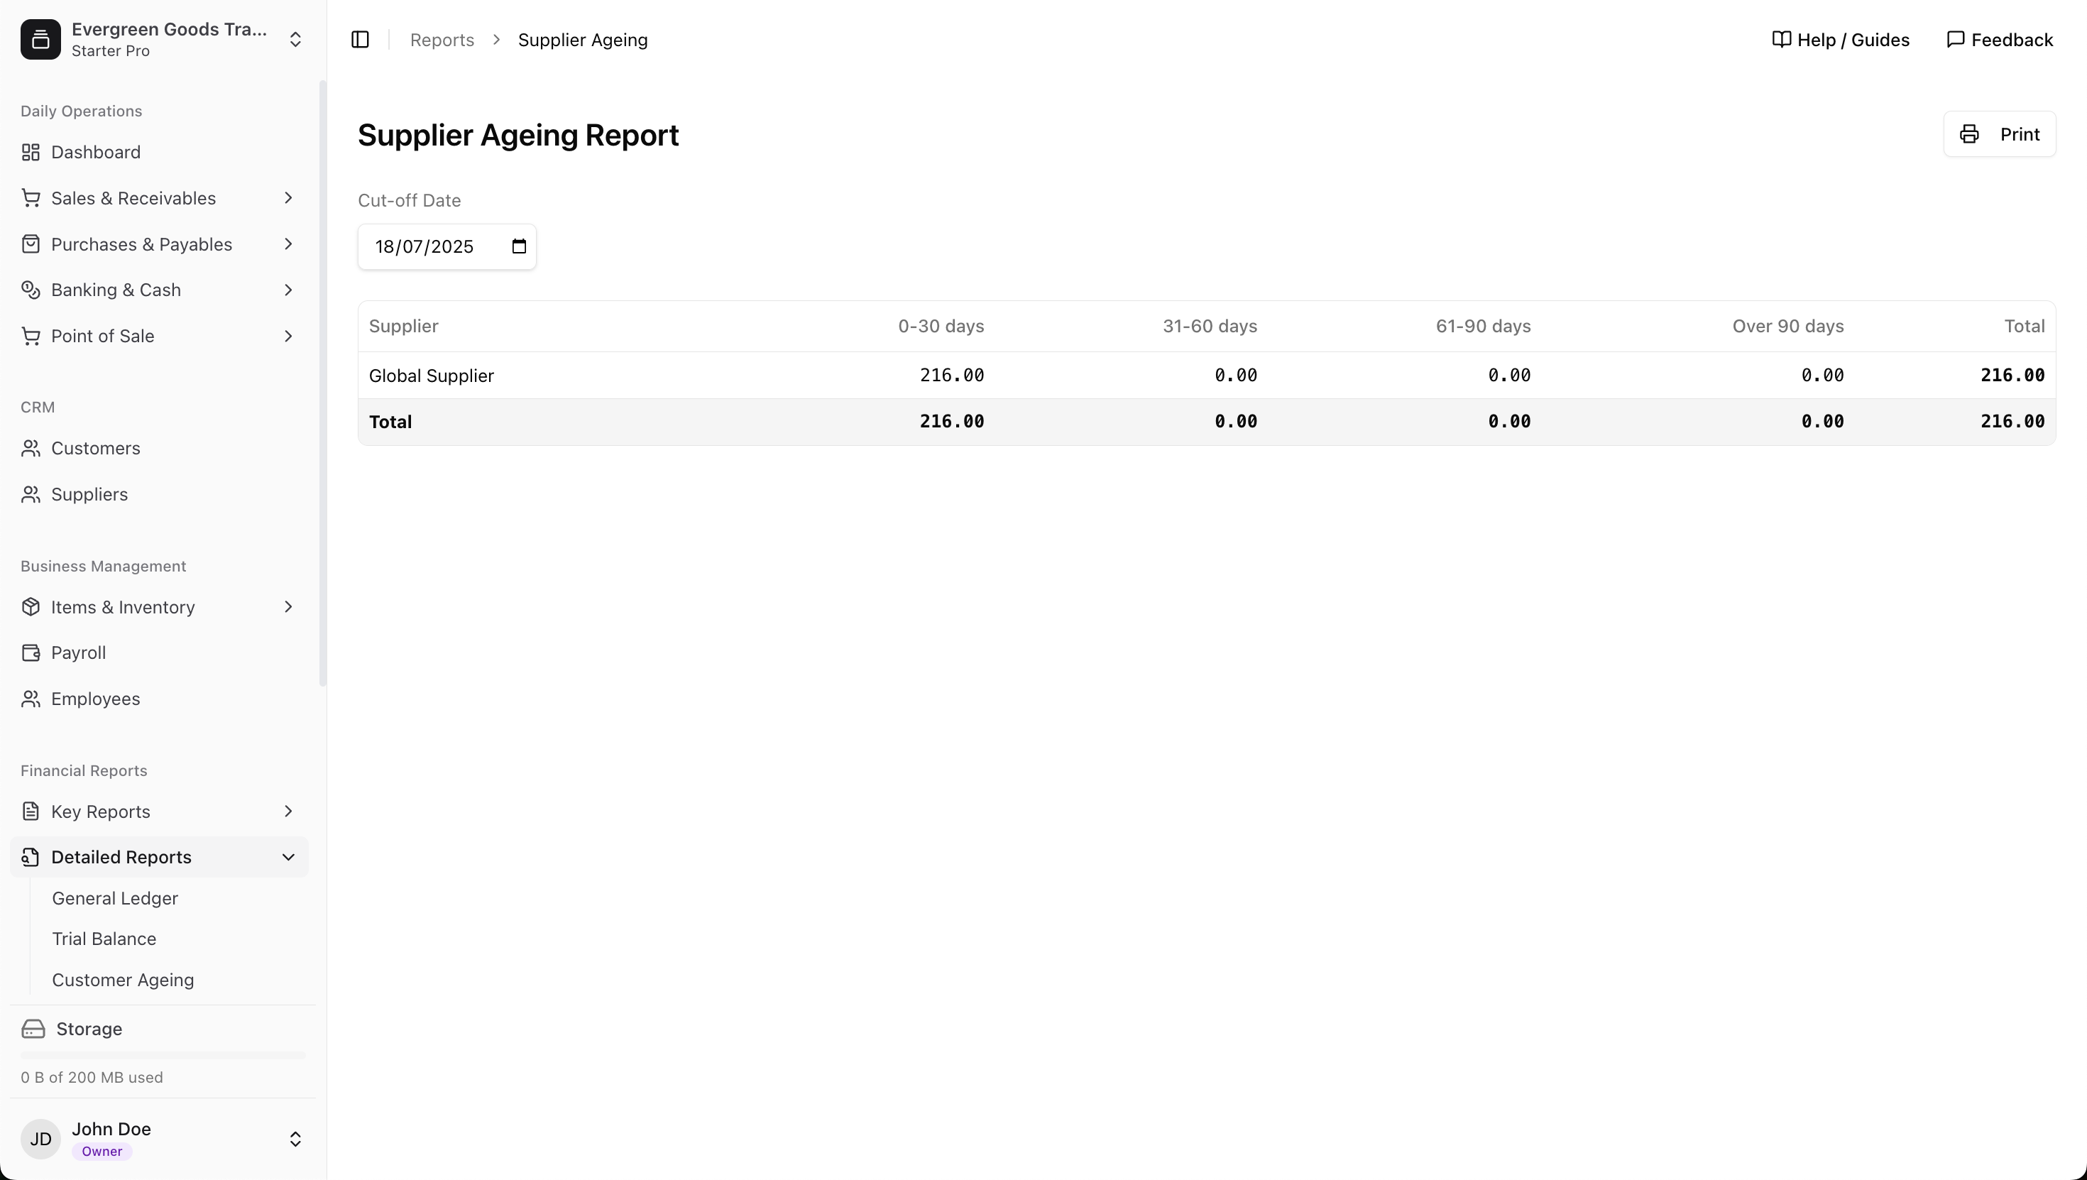Expand Sales & Receivables chevron
This screenshot has height=1180, width=2087.
pyautogui.click(x=288, y=199)
